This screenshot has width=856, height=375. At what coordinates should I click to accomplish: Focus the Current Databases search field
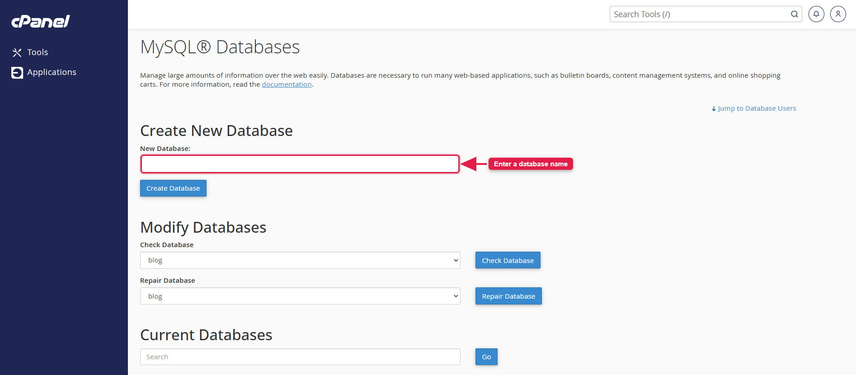[x=300, y=357]
